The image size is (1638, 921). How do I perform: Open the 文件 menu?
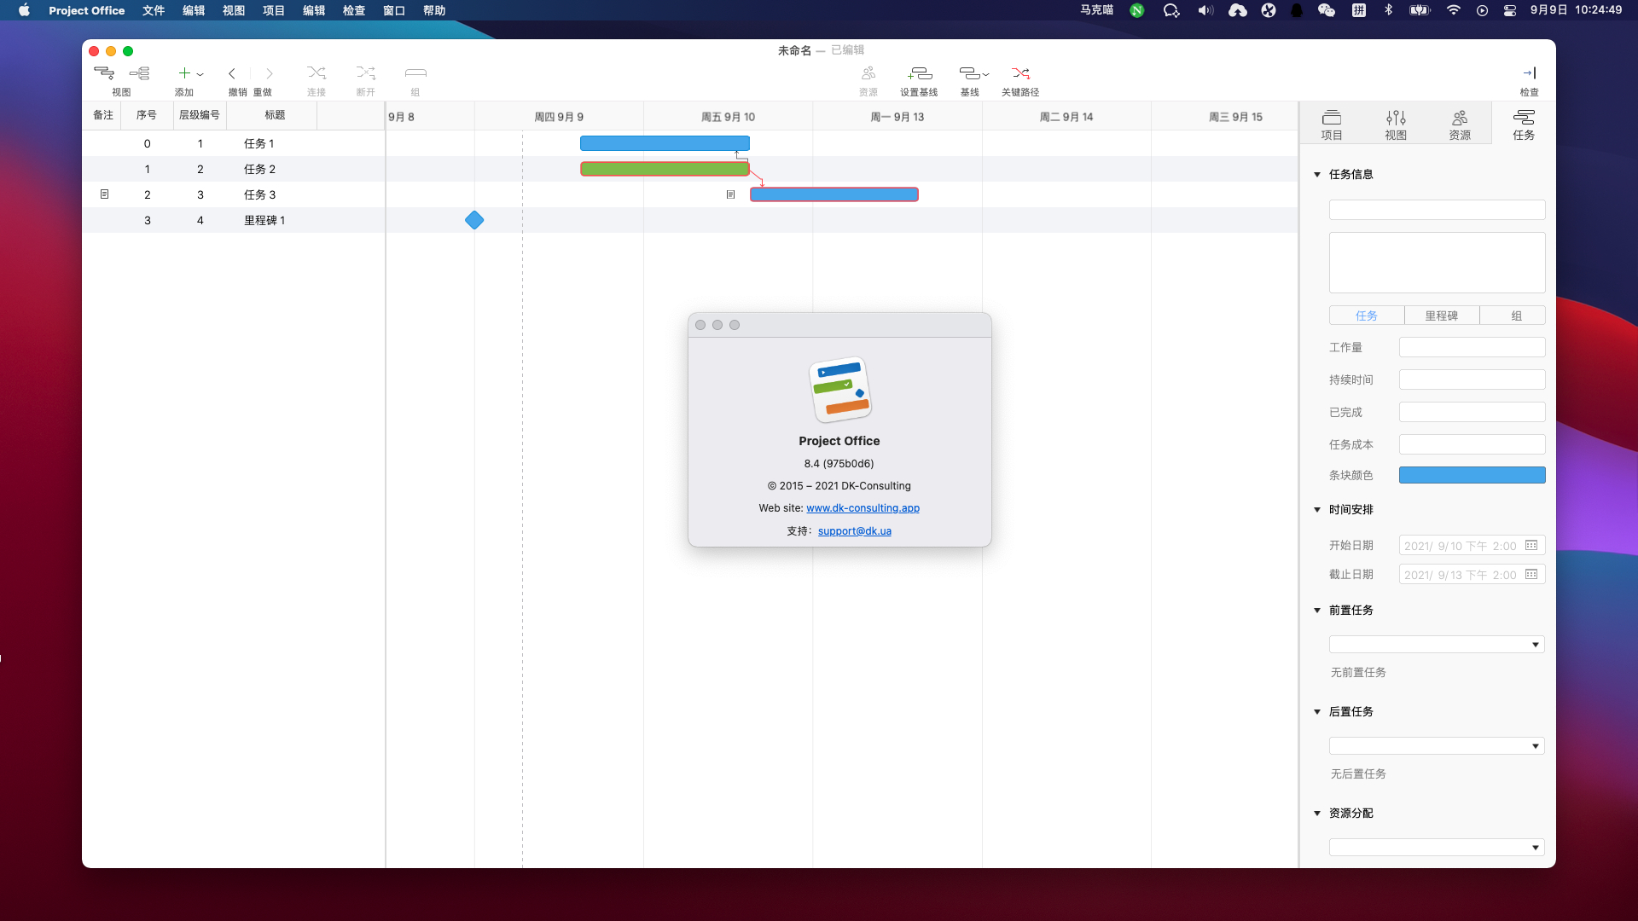coord(154,10)
